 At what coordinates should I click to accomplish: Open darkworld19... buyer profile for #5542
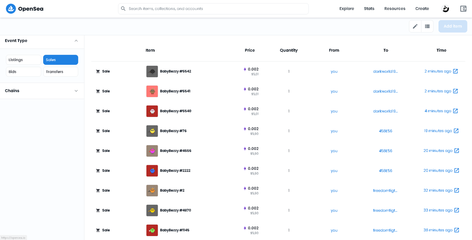click(385, 72)
